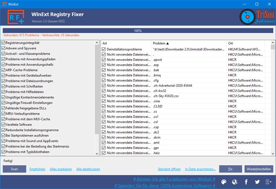Uncheck Adware und Spyware

pos(3,48)
